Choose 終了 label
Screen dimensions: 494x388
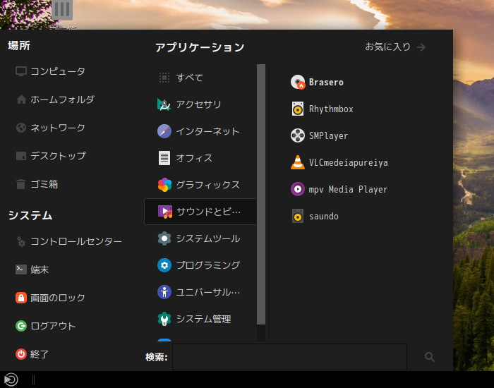[40, 354]
